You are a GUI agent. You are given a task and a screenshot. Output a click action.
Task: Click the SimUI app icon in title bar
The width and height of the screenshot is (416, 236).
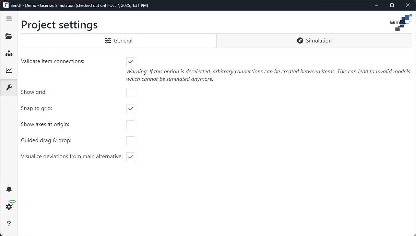coord(6,5)
